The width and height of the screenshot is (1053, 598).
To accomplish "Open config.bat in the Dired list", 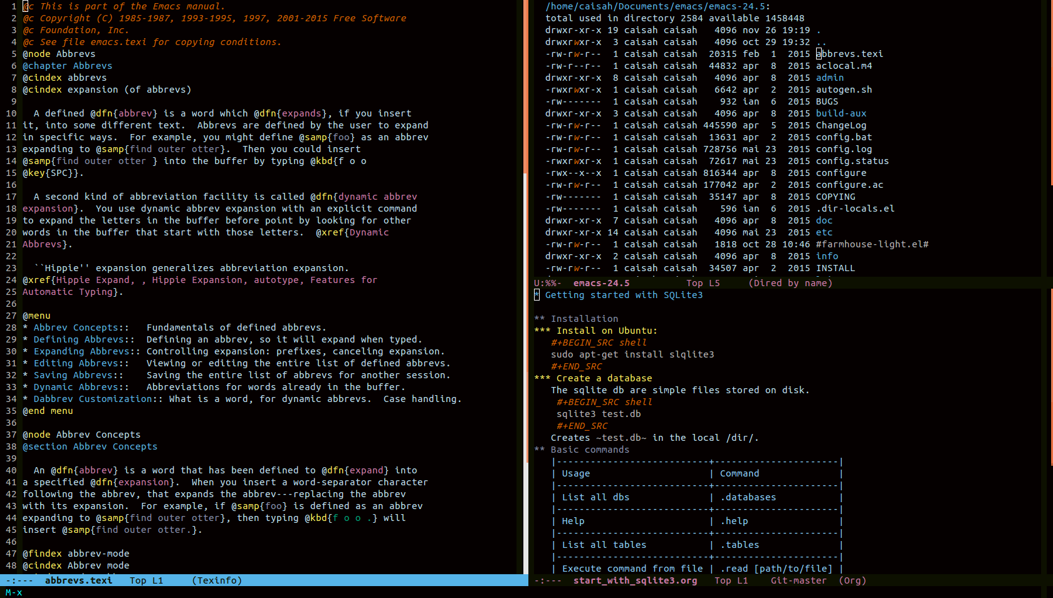I will click(x=844, y=137).
